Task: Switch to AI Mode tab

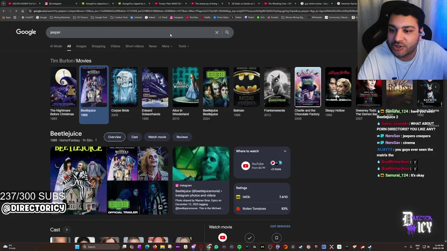Action: (x=56, y=46)
